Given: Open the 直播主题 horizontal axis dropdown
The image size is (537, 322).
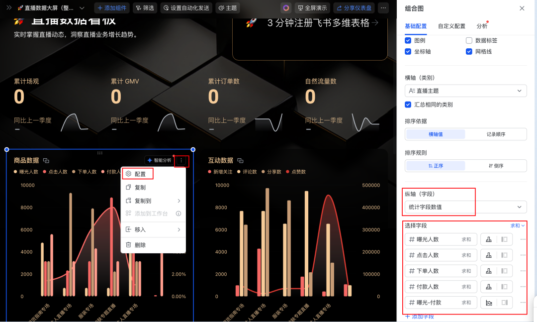Looking at the screenshot, I should tap(465, 91).
